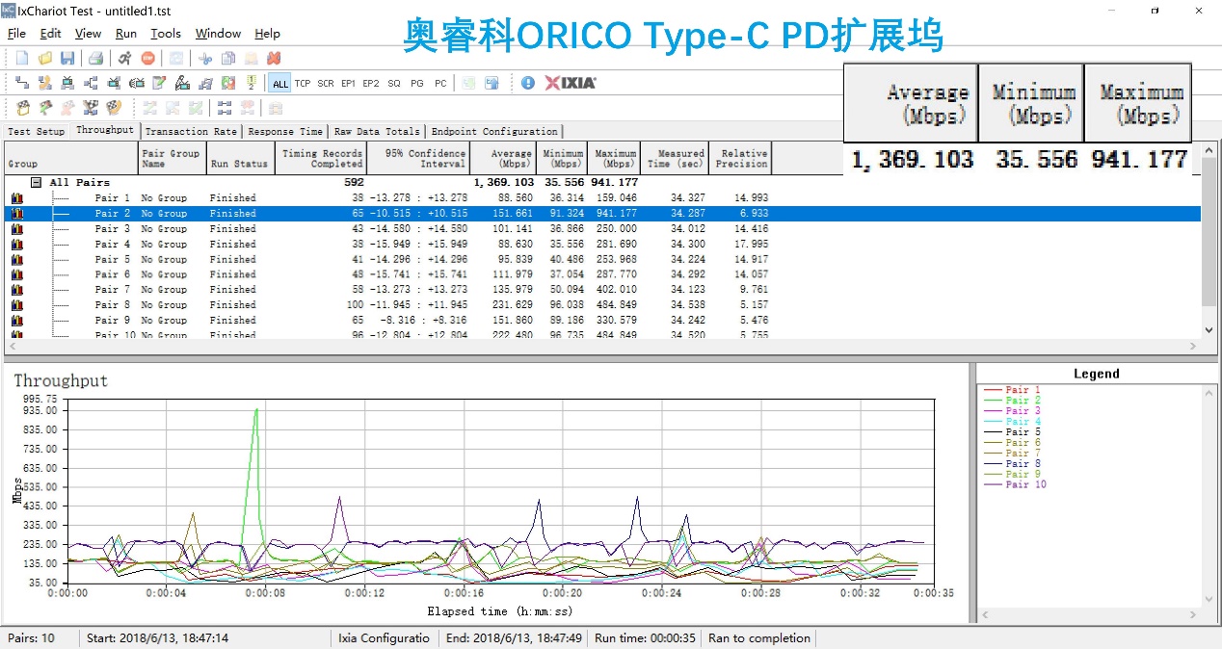Toggle the TCP filter button
The height and width of the screenshot is (649, 1222).
tap(303, 84)
